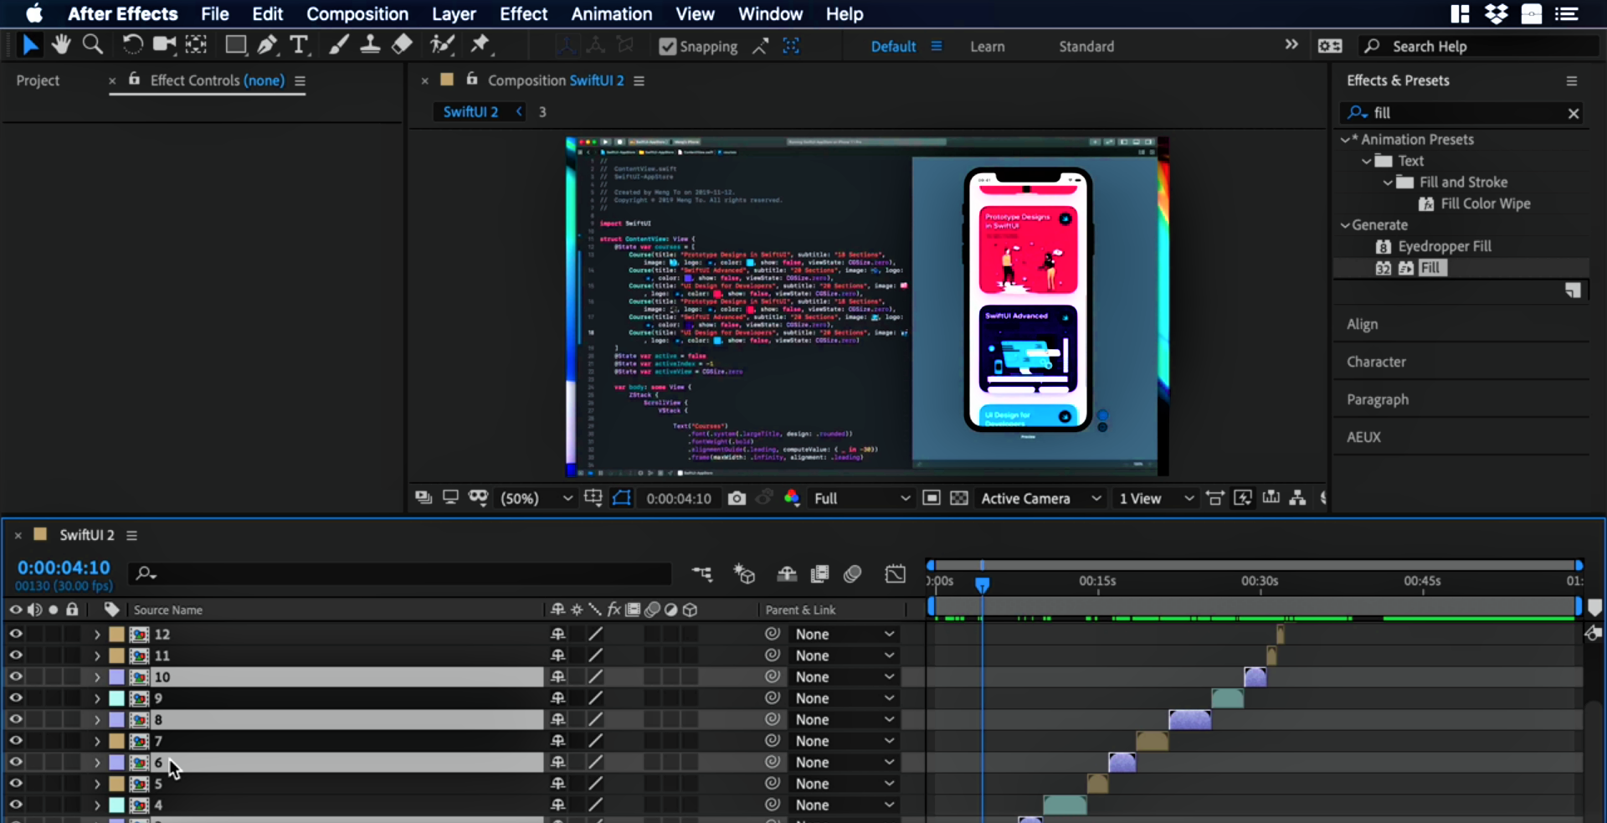Select the Zoom magnifier tool
The width and height of the screenshot is (1607, 823).
tap(93, 44)
